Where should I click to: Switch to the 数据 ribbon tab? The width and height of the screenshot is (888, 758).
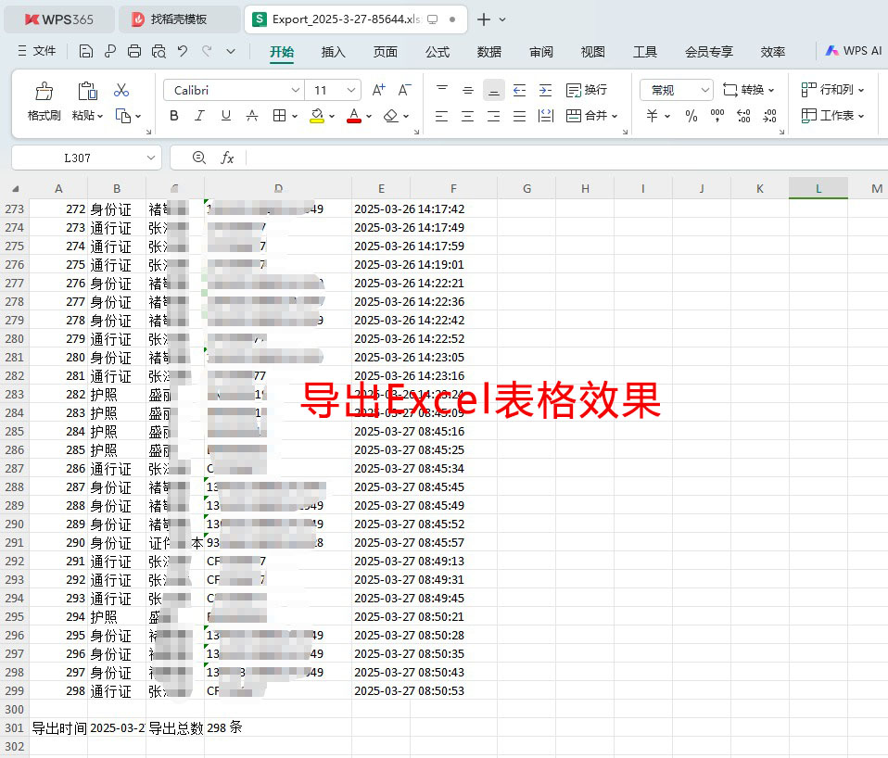[x=488, y=52]
